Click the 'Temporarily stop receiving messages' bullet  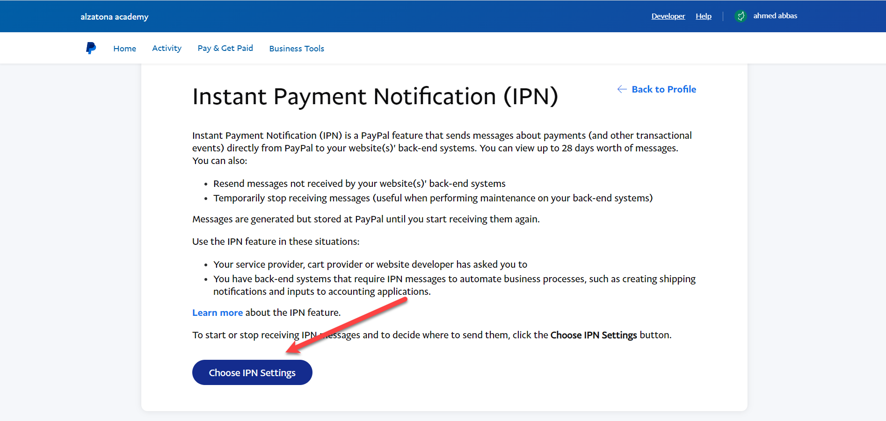(433, 198)
